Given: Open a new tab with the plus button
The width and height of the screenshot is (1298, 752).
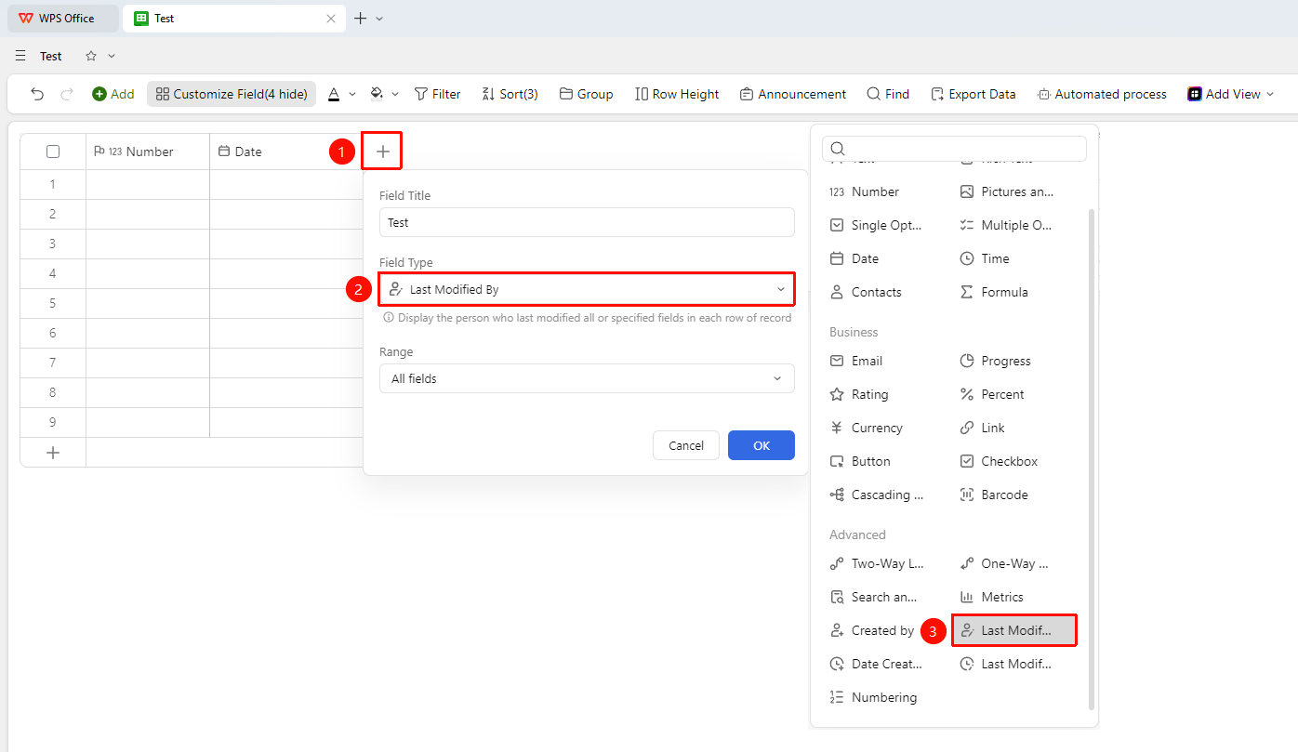Looking at the screenshot, I should coord(361,19).
